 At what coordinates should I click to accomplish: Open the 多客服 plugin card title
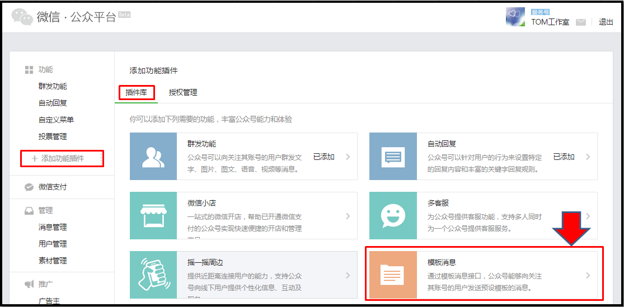[x=438, y=203]
